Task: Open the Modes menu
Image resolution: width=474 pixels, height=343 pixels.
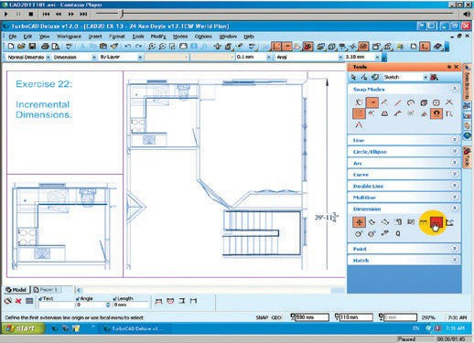Action: click(x=180, y=37)
